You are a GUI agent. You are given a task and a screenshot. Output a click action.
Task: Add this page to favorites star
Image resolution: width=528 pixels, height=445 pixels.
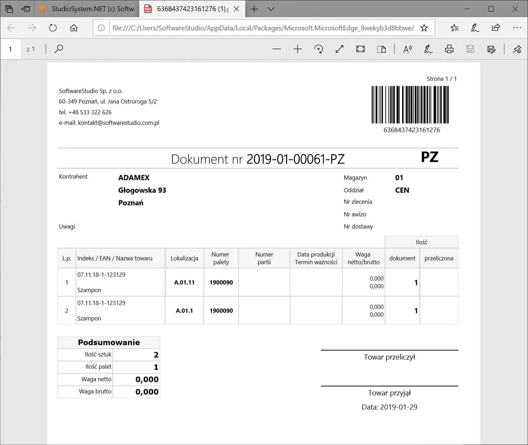(424, 28)
